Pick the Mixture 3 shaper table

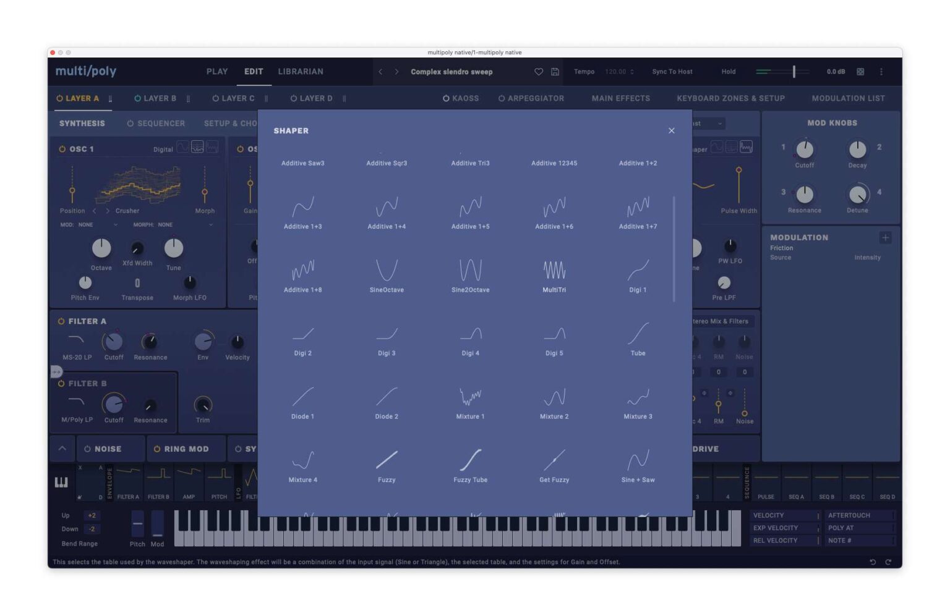(x=638, y=403)
